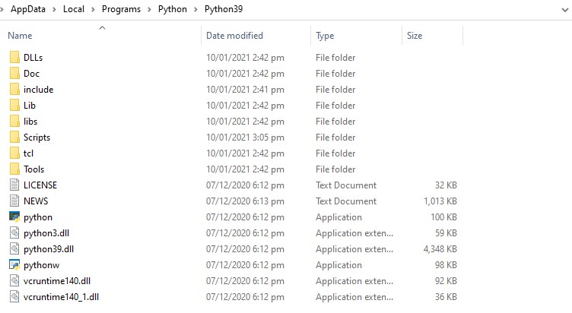Sort by the Date modified column header

tap(234, 36)
